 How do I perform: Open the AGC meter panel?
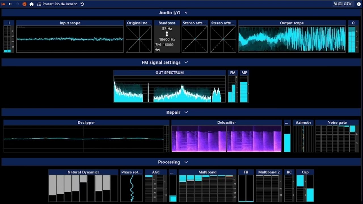pos(156,186)
